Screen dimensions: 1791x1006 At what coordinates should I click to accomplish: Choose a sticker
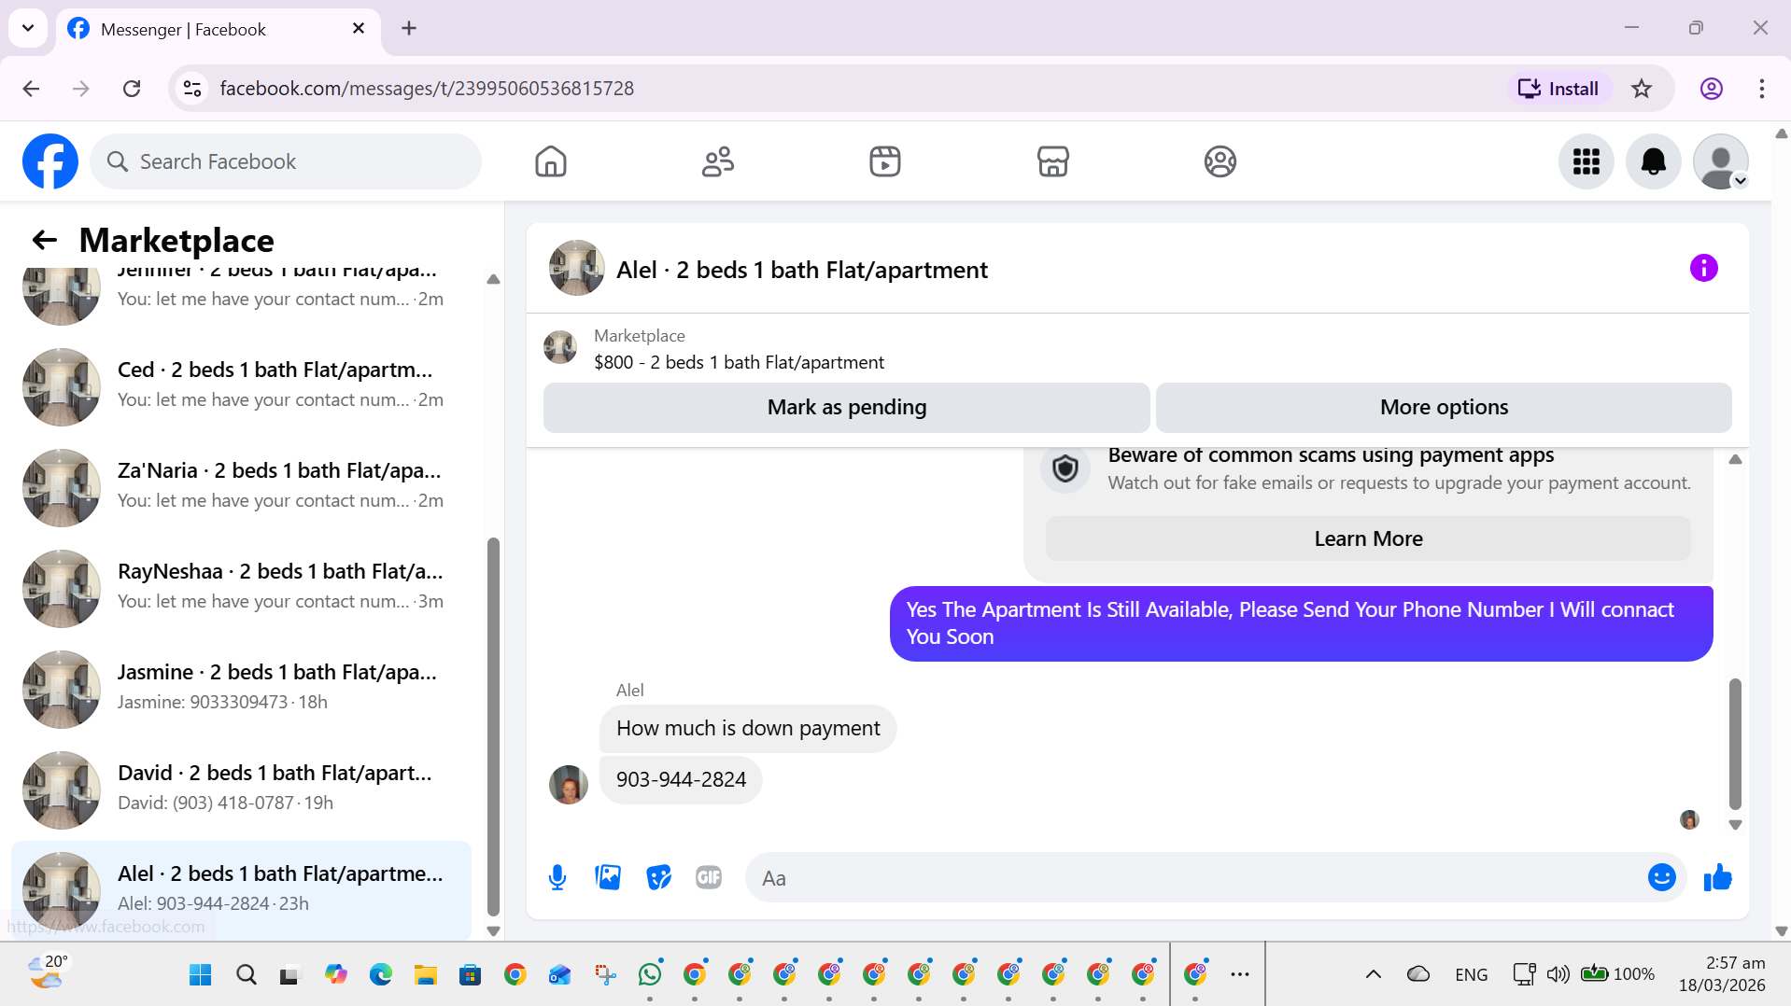659,877
